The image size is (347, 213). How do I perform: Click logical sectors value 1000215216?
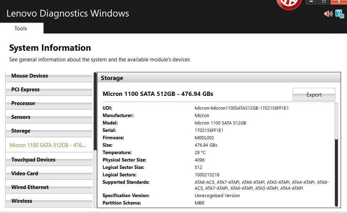click(207, 175)
